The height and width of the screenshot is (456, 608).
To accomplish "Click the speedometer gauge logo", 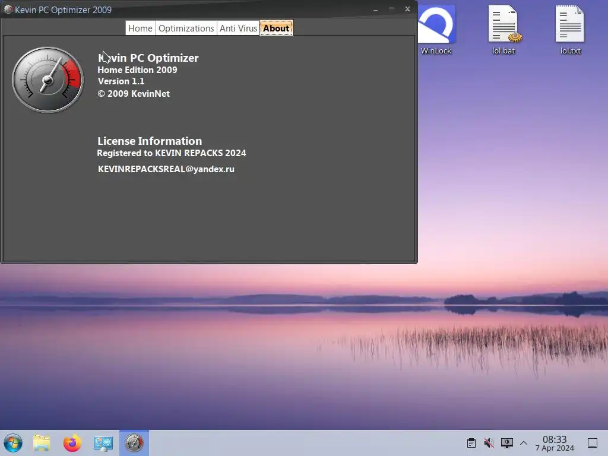I will 47,80.
